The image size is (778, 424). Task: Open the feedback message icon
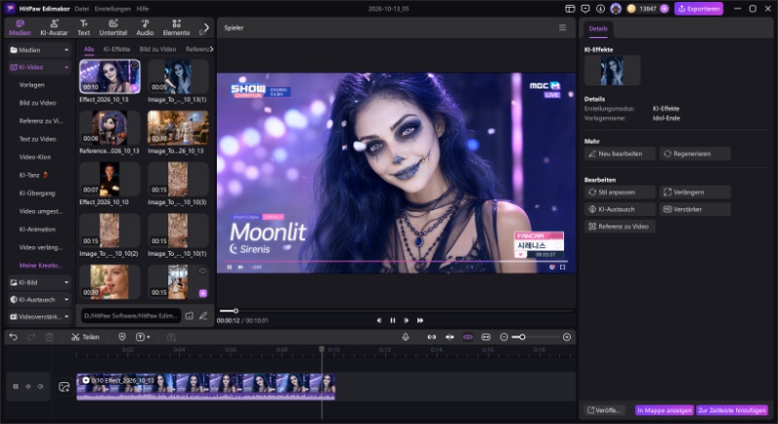585,9
